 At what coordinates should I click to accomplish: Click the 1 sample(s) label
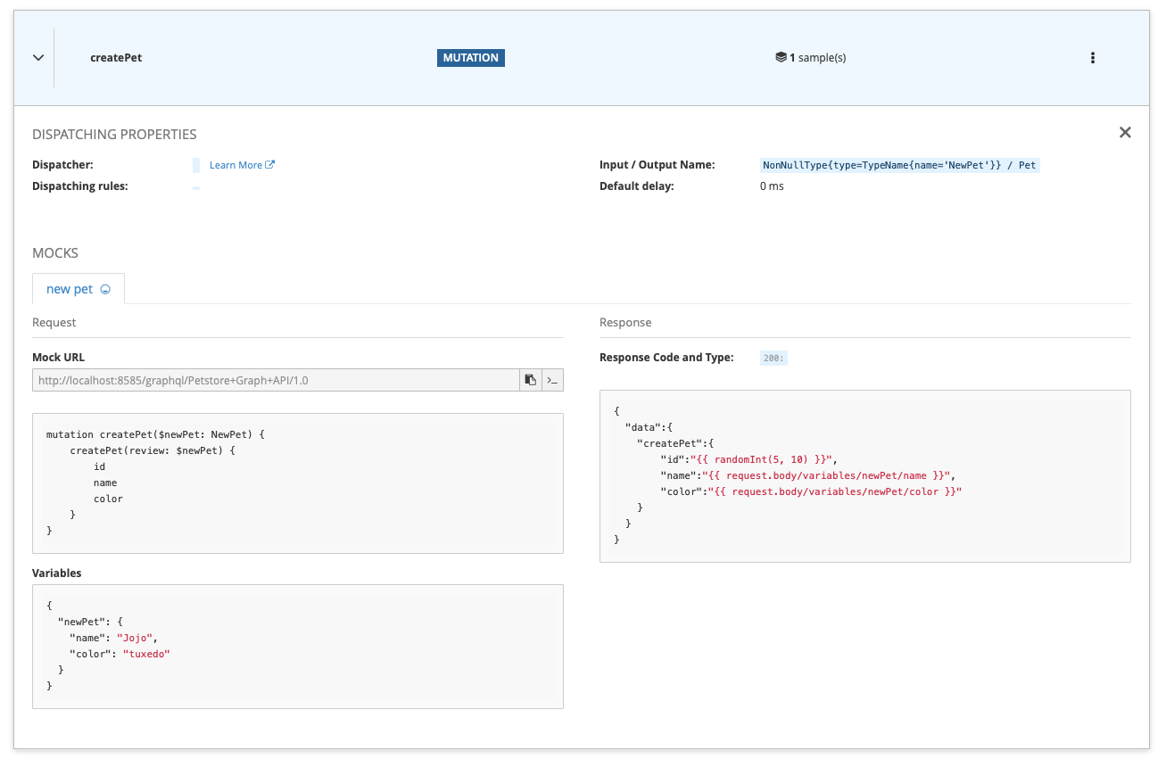pyautogui.click(x=818, y=56)
